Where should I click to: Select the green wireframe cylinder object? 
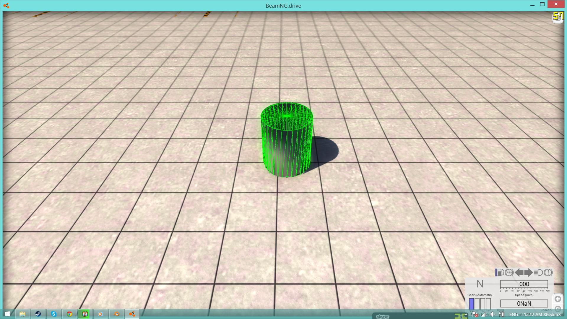click(286, 140)
